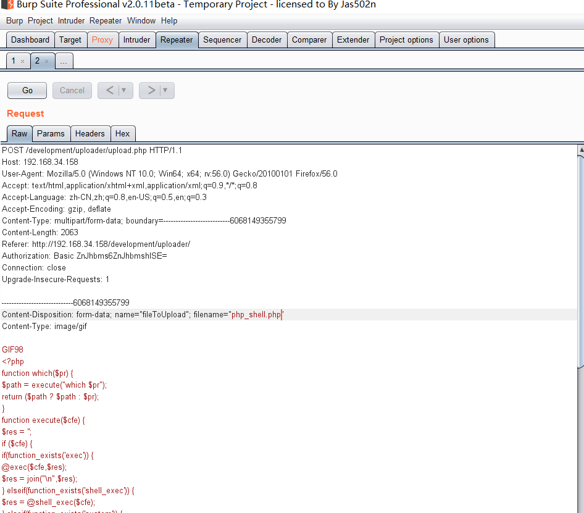Screen dimensions: 584x513
Task: Go back with the previous request arrow
Action: (x=110, y=91)
